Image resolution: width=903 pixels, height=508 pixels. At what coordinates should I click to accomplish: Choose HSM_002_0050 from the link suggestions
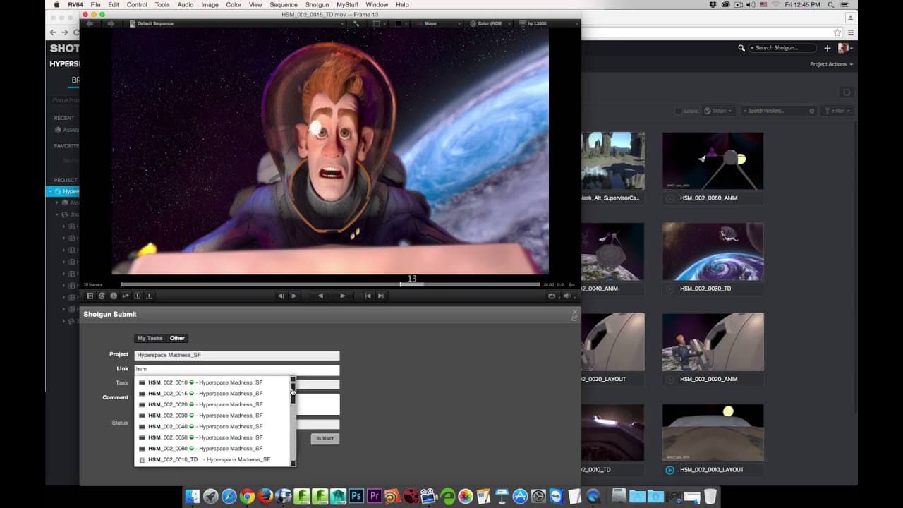pos(212,437)
